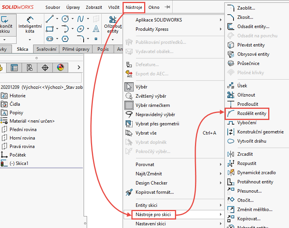This screenshot has height=228, width=289.
Task: Select the Straight Slot tool
Action: pyautogui.click(x=50, y=39)
